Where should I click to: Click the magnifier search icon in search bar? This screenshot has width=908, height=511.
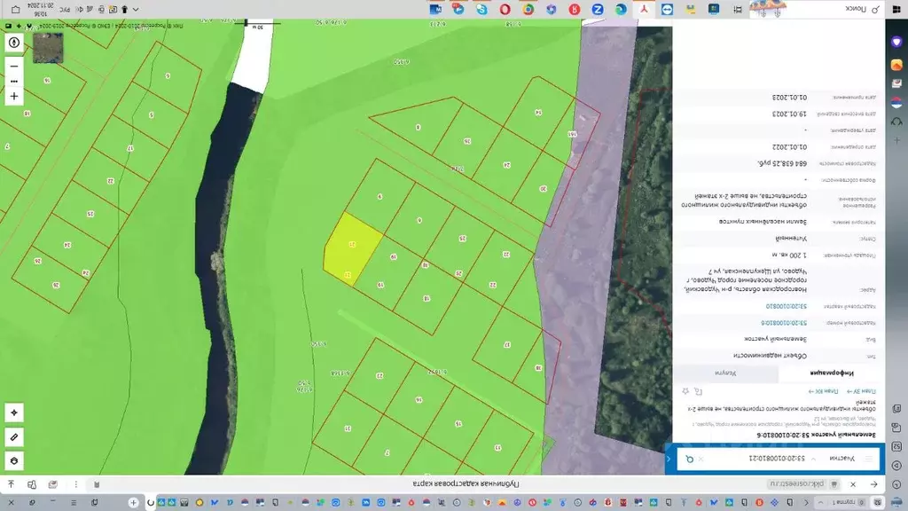tap(689, 459)
